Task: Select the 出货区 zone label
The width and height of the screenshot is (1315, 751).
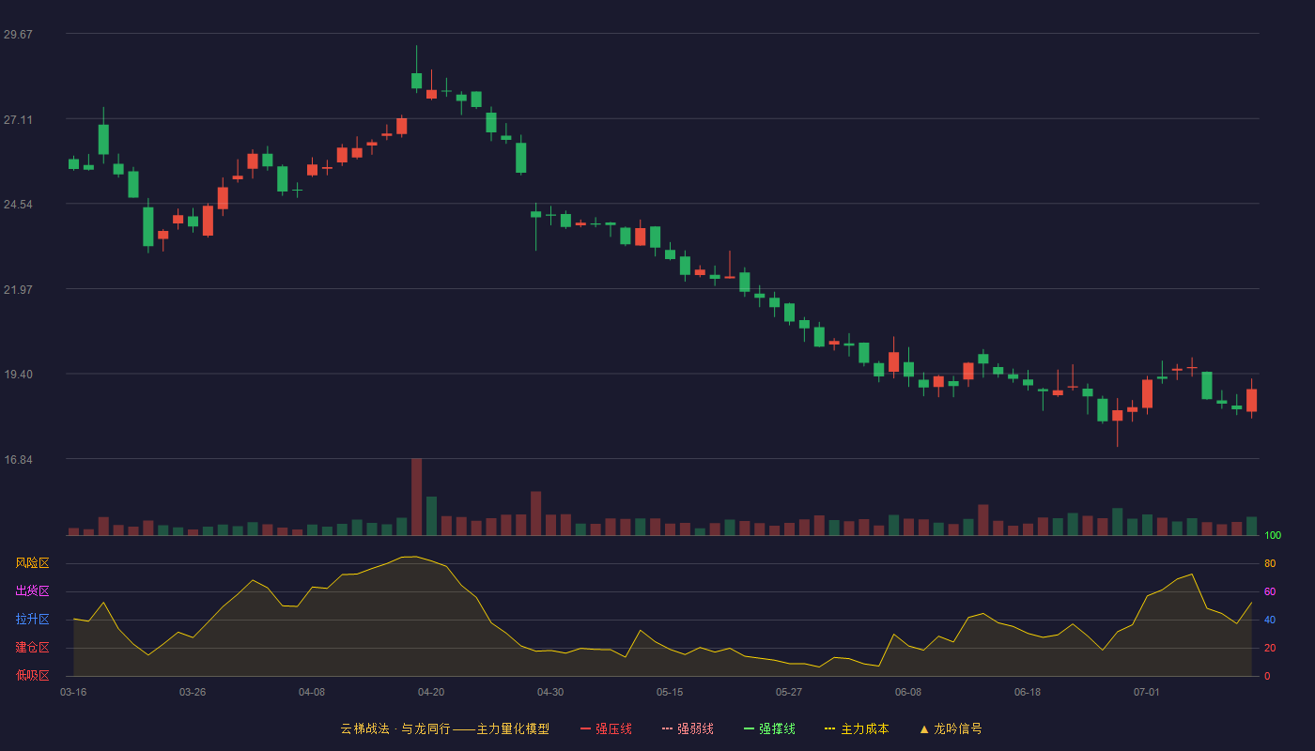Action: coord(32,591)
